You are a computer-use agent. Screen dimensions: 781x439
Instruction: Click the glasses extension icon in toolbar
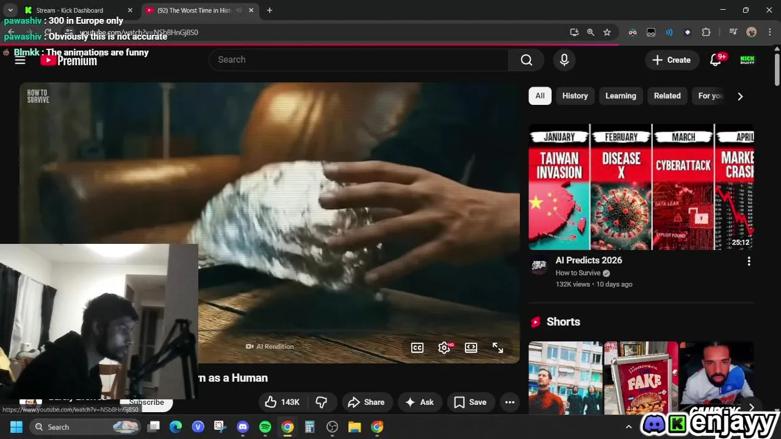coord(633,32)
